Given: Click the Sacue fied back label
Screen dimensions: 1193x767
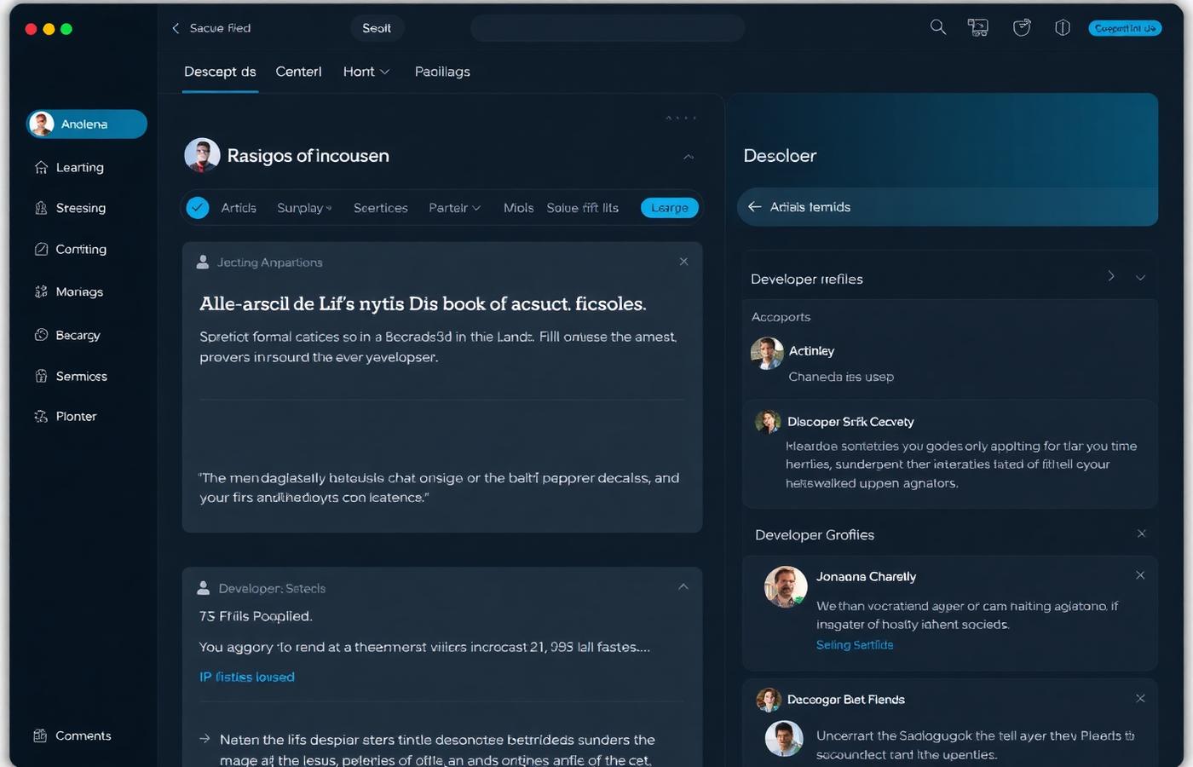Looking at the screenshot, I should point(220,28).
